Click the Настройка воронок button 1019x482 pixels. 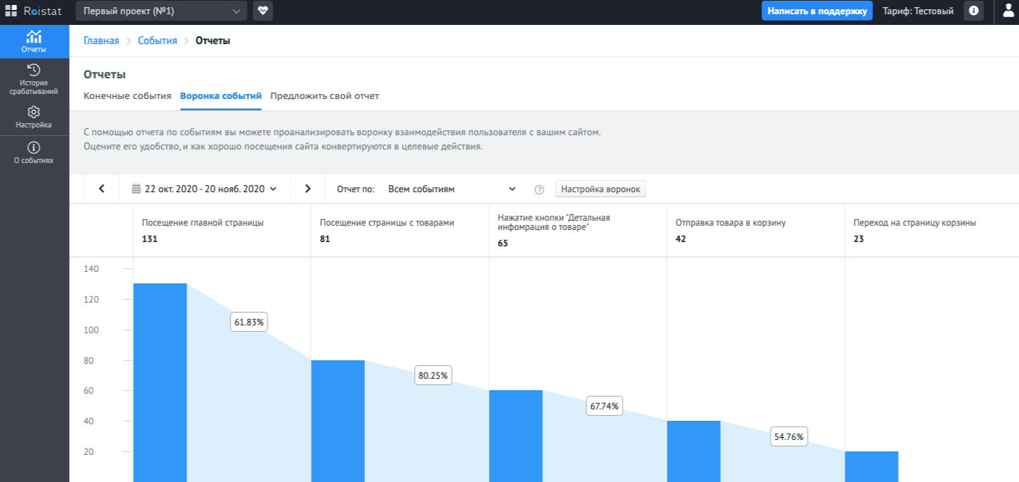601,189
